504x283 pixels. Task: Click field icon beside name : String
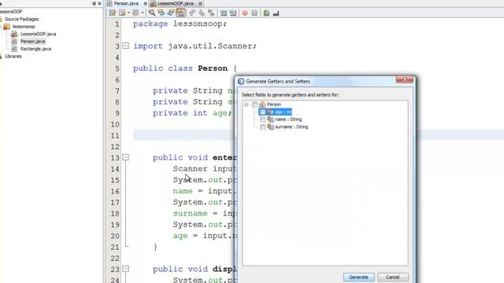click(270, 119)
